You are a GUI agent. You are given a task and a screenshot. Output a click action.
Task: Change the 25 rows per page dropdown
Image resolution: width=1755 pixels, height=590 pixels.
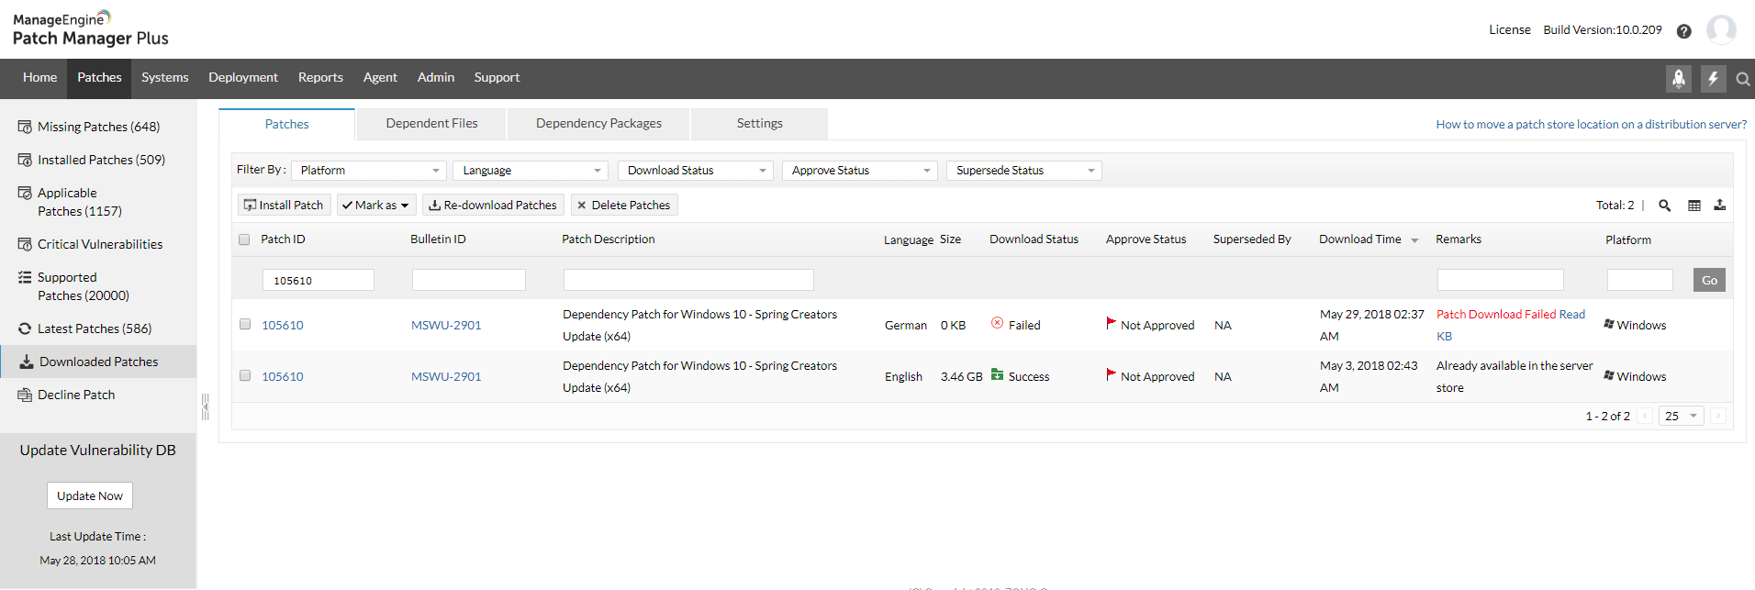tap(1682, 416)
